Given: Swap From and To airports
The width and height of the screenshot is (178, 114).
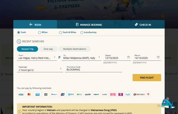Looking at the screenshot, I should pos(59,57).
